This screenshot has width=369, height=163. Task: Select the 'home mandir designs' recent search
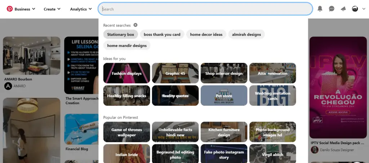click(127, 46)
